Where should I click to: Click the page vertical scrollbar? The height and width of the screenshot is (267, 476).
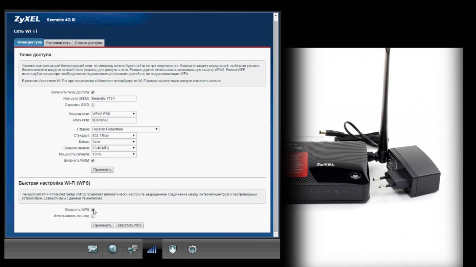pyautogui.click(x=276, y=124)
